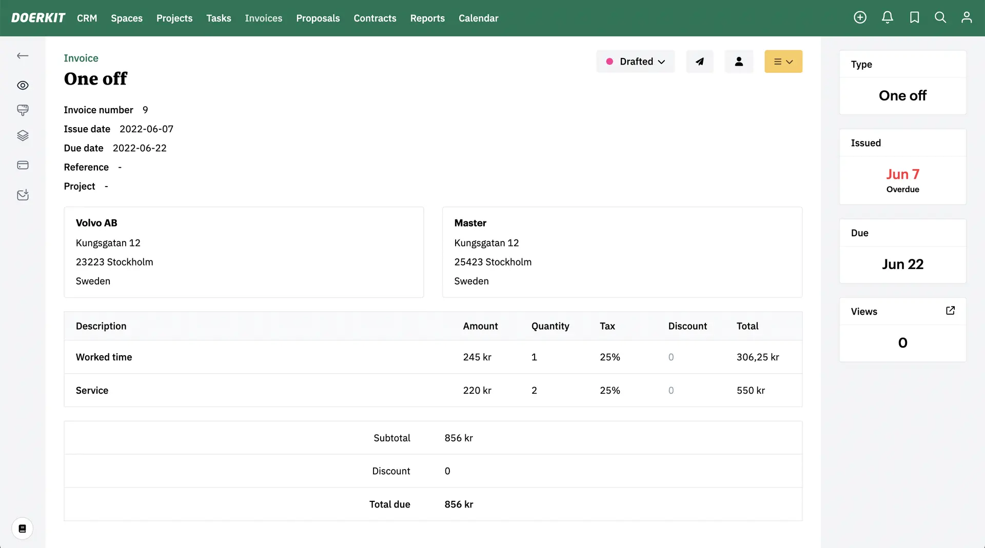Open the yellow actions menu dropdown
The height and width of the screenshot is (548, 985).
(783, 62)
